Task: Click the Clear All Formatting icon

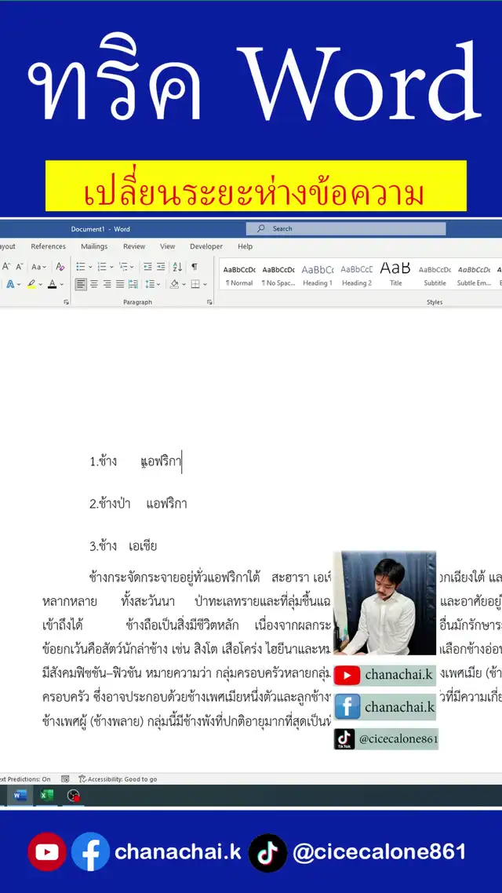Action: click(x=60, y=267)
